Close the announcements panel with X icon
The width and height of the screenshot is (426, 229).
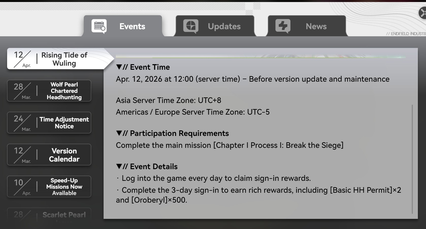tap(422, 13)
